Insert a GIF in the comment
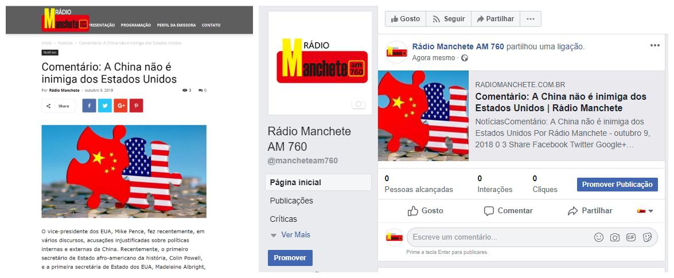Viewport: 674px width, 278px height. click(x=630, y=237)
